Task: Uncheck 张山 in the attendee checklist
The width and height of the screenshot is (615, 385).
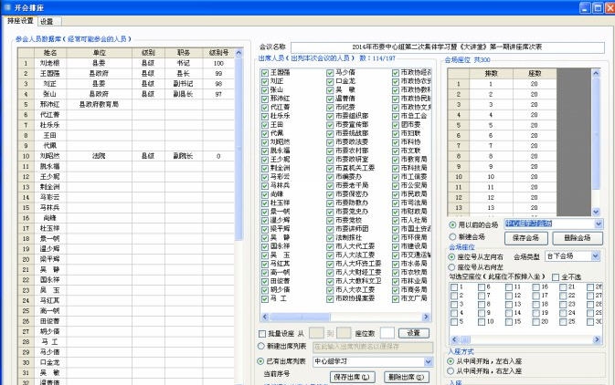Action: tap(265, 90)
